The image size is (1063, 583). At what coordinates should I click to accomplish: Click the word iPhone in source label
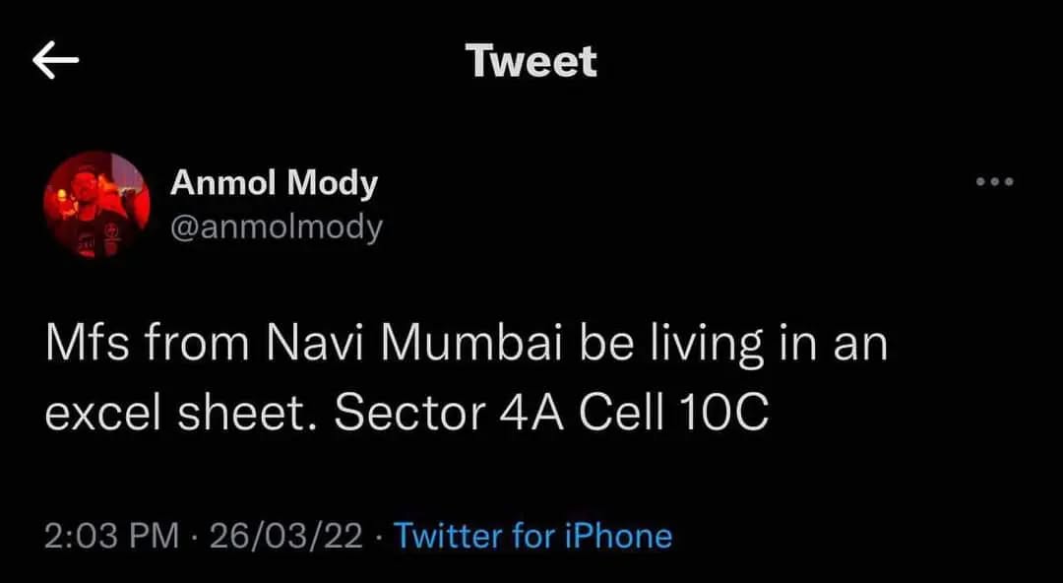(618, 537)
